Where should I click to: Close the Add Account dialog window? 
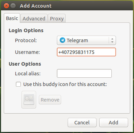pos(6,6)
